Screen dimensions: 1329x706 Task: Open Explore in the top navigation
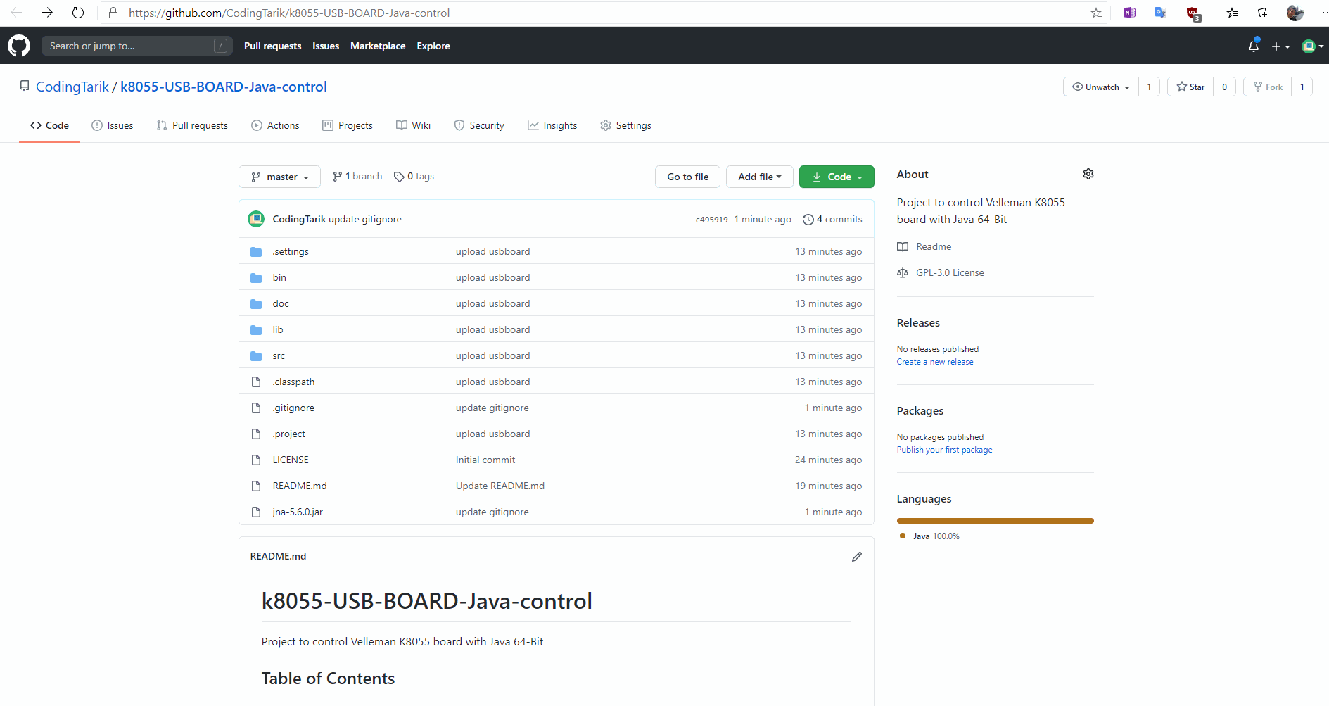(433, 46)
